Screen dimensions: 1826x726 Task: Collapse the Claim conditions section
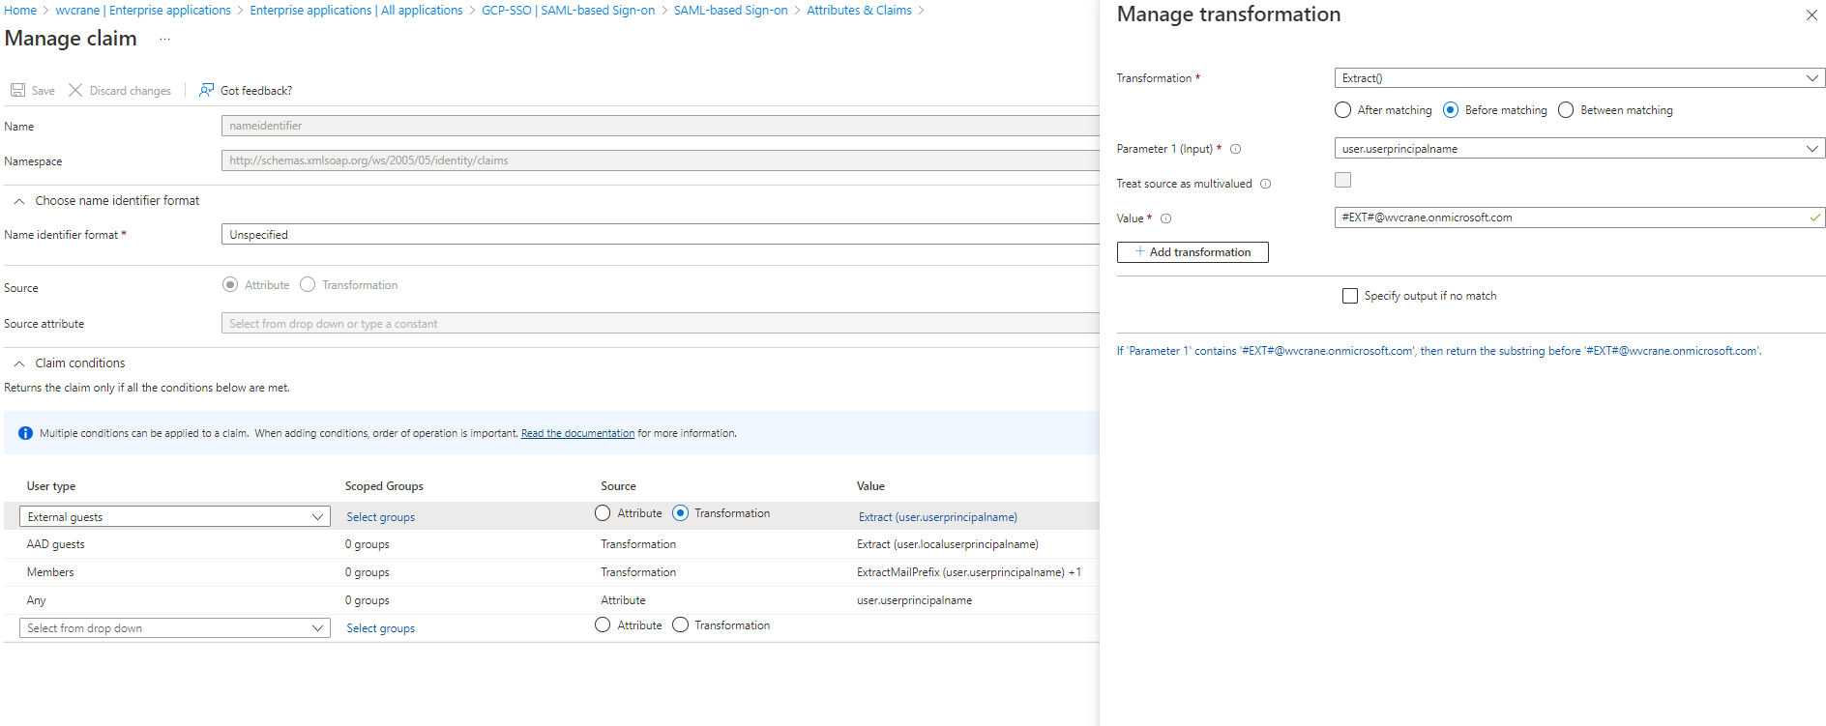pos(19,363)
